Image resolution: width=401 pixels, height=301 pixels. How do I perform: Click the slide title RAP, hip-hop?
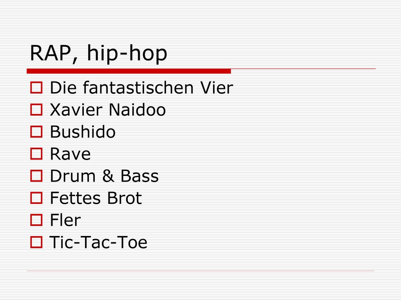click(x=98, y=53)
